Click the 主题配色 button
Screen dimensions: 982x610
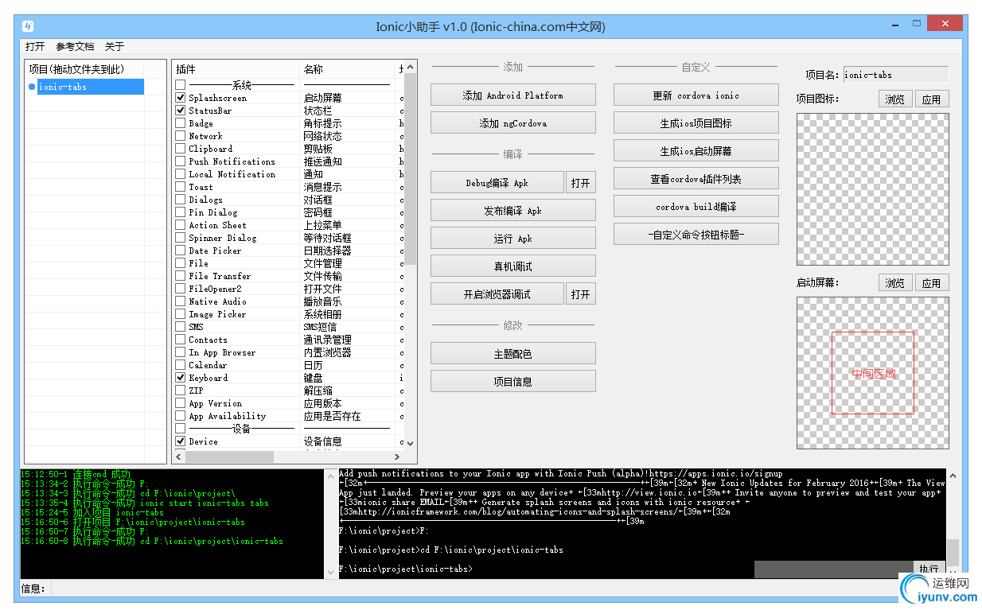(512, 352)
